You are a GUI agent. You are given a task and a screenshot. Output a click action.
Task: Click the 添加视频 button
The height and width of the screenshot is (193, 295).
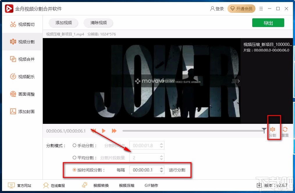(x=64, y=23)
